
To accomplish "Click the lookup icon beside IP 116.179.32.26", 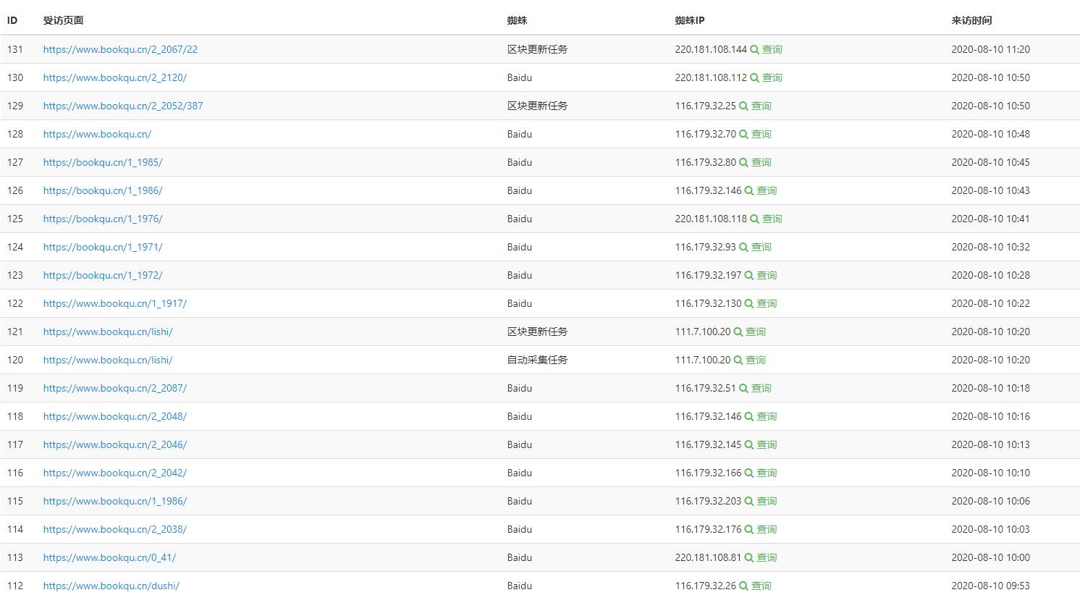I will [743, 586].
